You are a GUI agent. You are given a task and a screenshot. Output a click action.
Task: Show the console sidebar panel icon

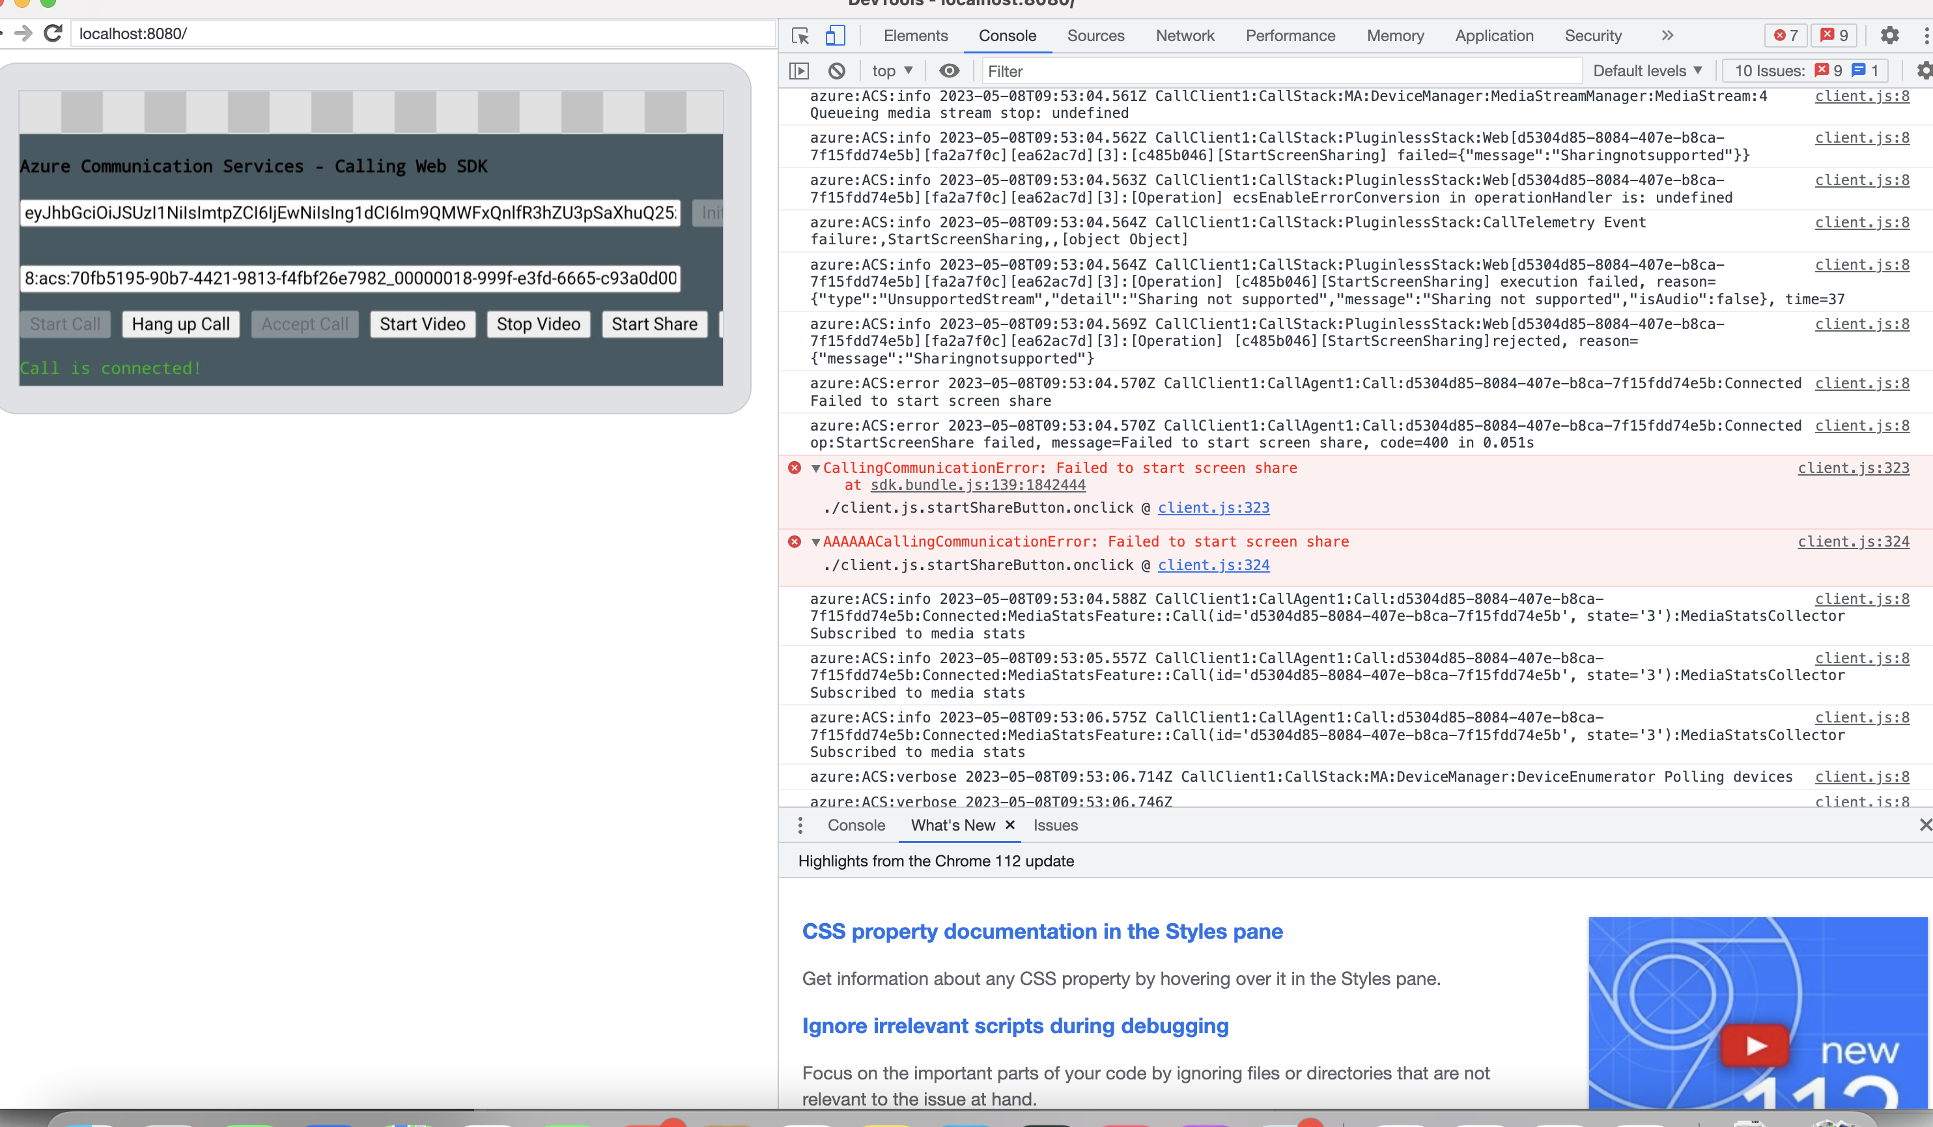click(798, 72)
